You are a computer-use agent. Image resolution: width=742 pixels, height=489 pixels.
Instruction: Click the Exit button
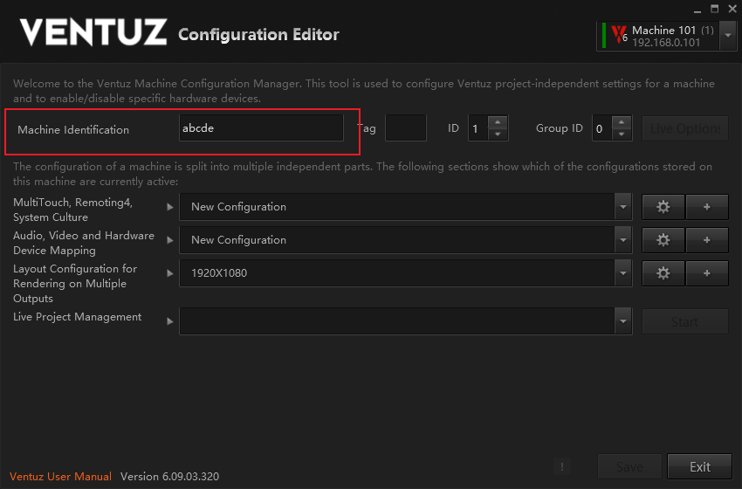pyautogui.click(x=699, y=467)
